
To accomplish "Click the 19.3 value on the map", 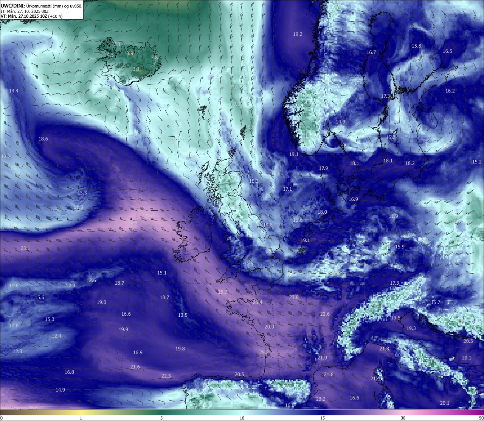I will click(411, 328).
